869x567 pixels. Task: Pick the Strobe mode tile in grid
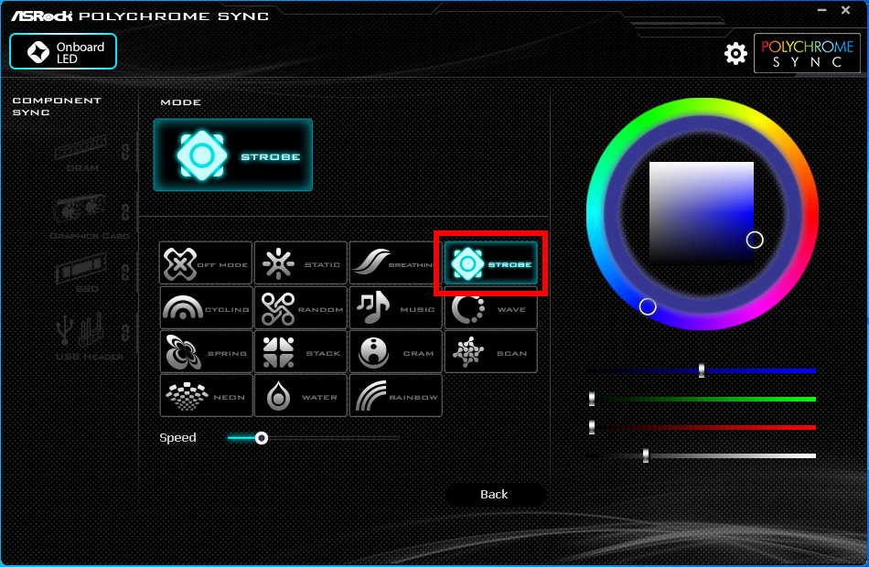click(491, 263)
